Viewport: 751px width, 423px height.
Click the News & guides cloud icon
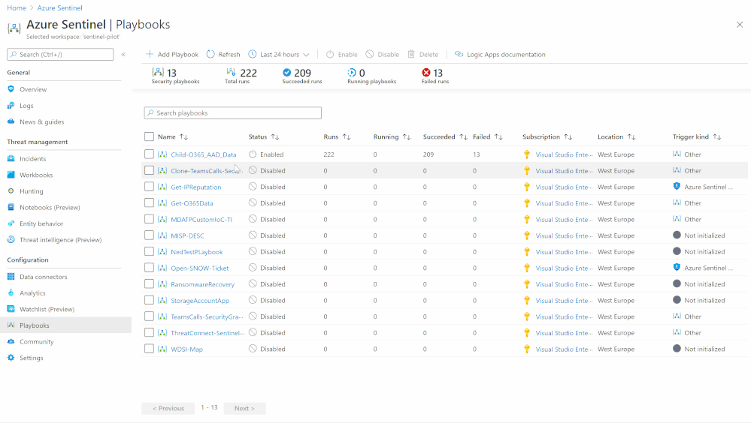click(x=11, y=121)
